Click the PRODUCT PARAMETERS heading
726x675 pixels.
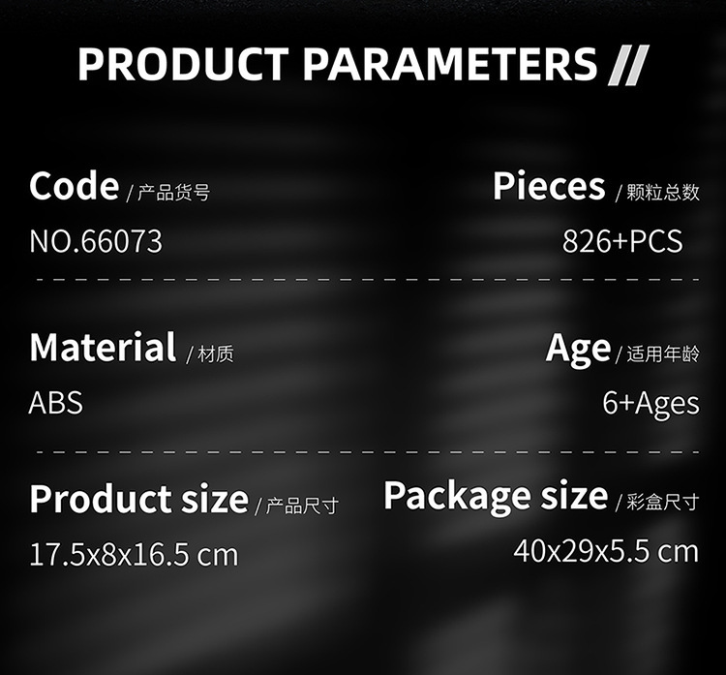[x=337, y=64]
